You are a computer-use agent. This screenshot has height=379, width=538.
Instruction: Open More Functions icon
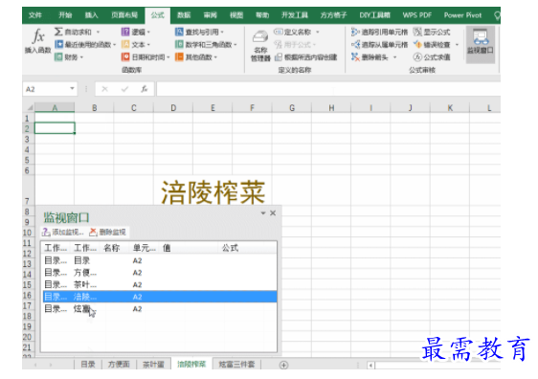coord(179,56)
